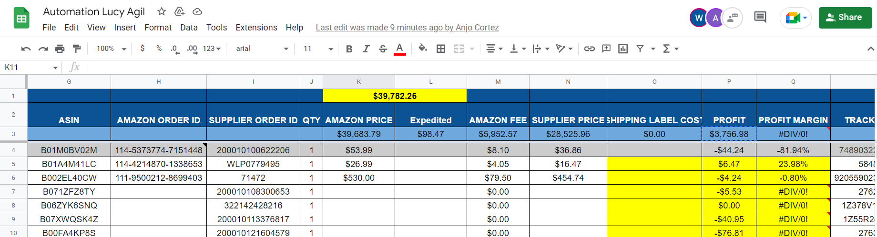Open the Extensions menu
This screenshot has height=237, width=877.
tap(256, 28)
